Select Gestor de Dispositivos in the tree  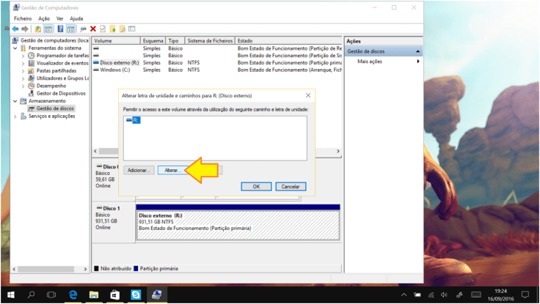coord(61,93)
